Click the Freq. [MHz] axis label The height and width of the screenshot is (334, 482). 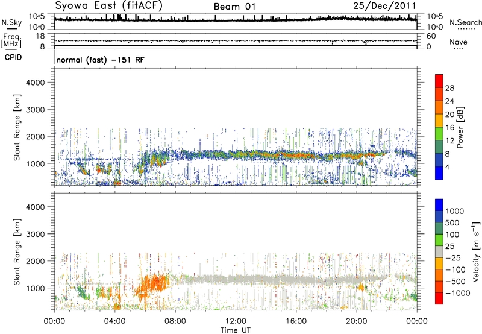11,41
